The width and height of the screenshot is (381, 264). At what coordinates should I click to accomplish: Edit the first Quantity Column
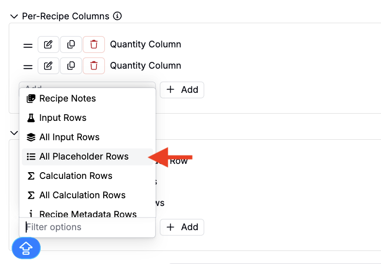pyautogui.click(x=48, y=44)
